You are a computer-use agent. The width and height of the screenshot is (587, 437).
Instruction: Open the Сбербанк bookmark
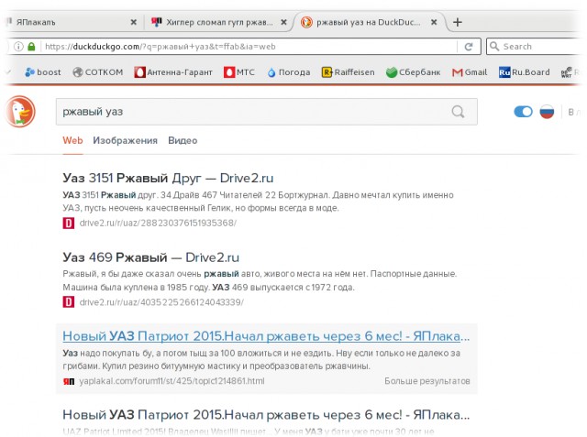pyautogui.click(x=414, y=72)
